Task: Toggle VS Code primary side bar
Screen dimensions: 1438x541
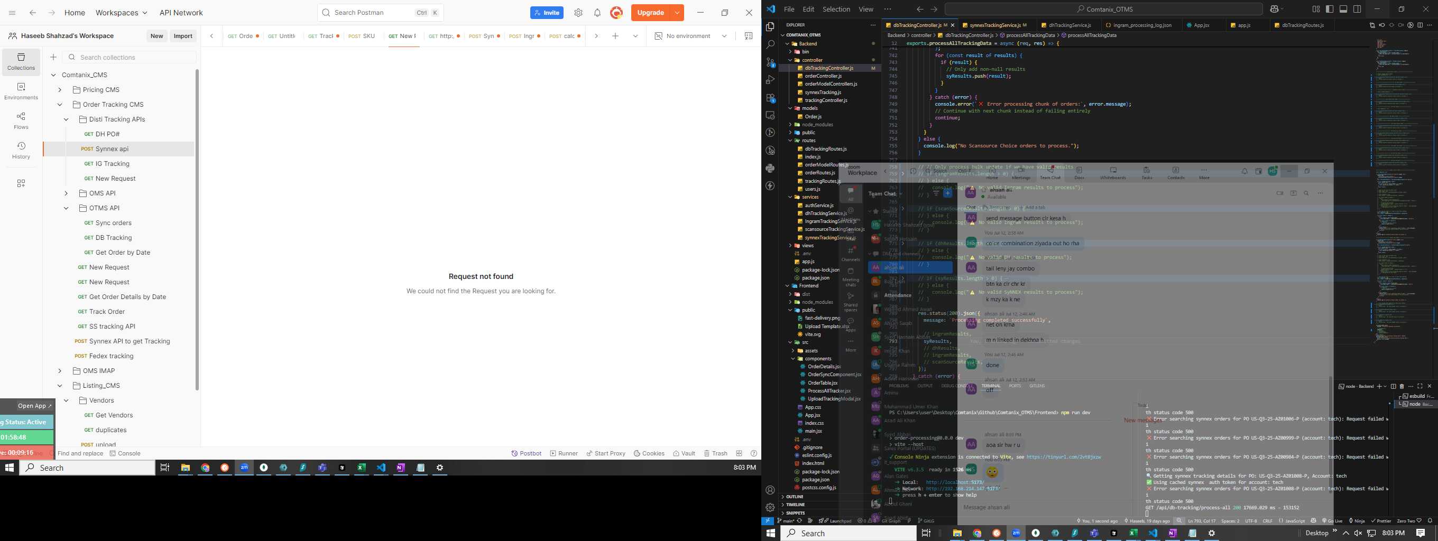Action: point(1330,9)
